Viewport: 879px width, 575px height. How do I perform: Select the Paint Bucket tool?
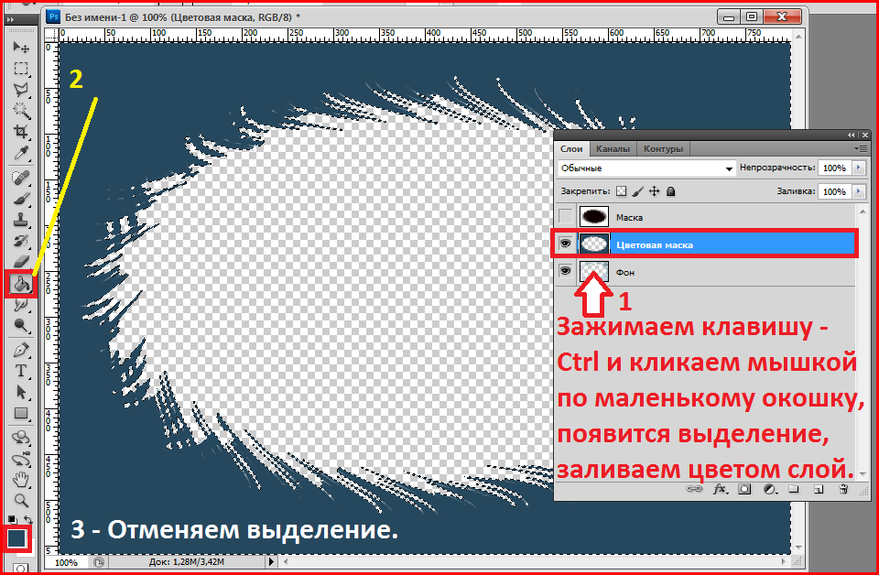coord(21,284)
